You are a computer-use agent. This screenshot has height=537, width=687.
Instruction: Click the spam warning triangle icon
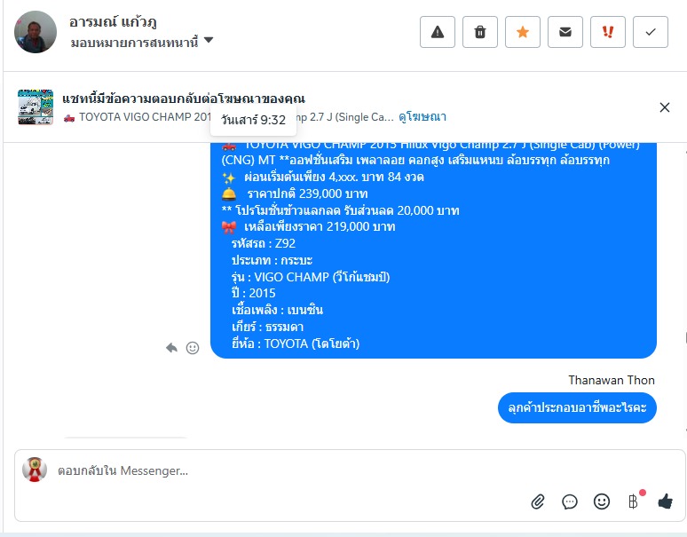pos(438,32)
